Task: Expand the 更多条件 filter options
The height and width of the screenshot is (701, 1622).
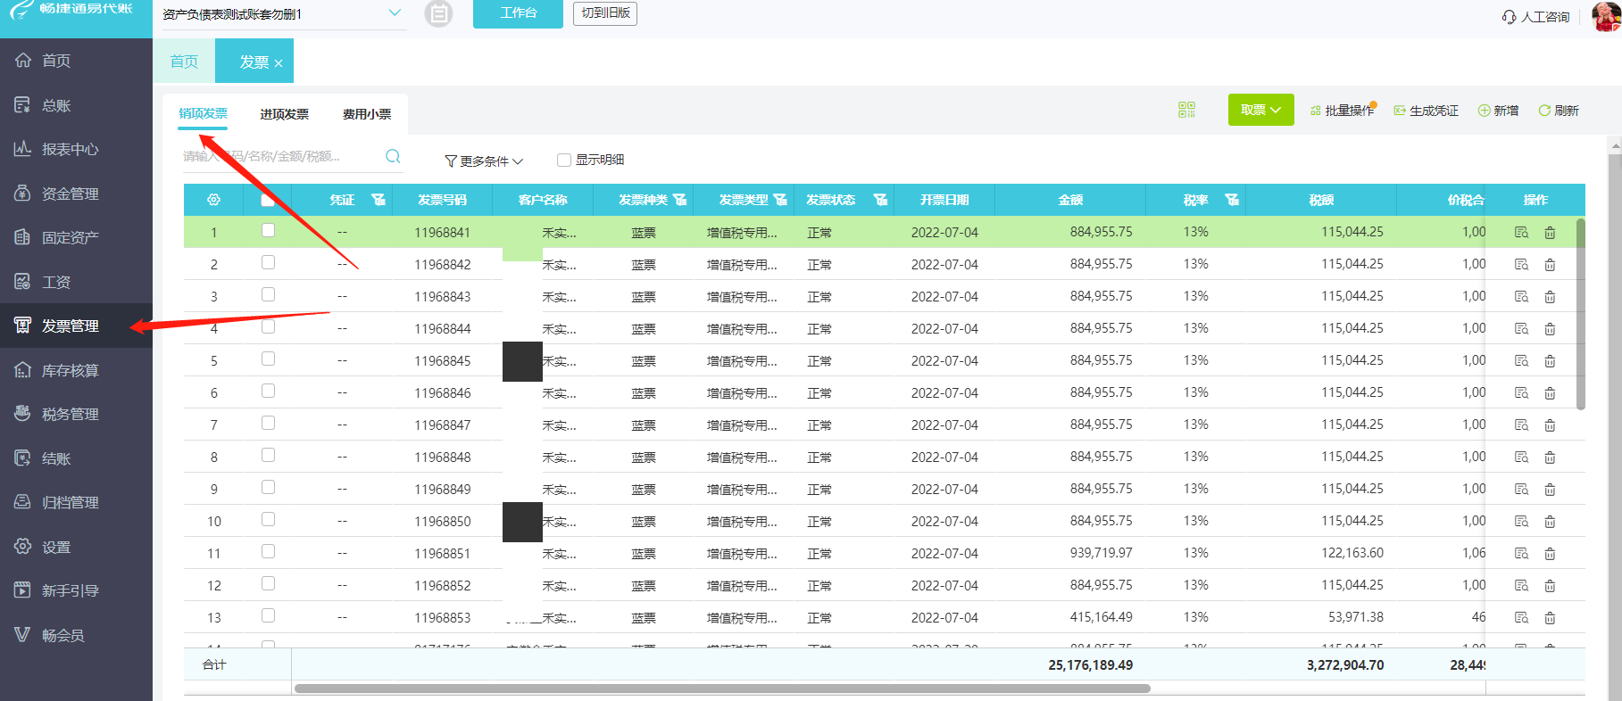Action: click(x=484, y=161)
